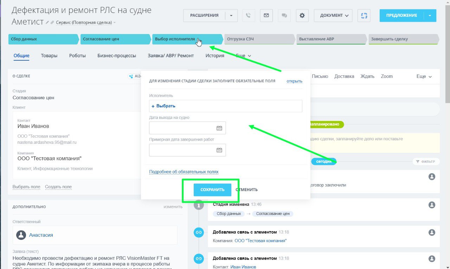Open the chat bubbles icon in the header
The width and height of the screenshot is (450, 269).
[284, 15]
